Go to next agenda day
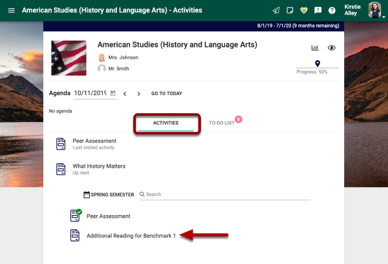The width and height of the screenshot is (388, 264). pos(138,94)
